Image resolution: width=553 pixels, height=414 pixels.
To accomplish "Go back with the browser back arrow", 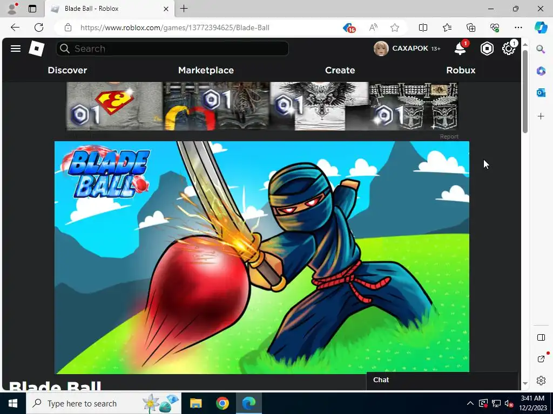I will (x=15, y=27).
